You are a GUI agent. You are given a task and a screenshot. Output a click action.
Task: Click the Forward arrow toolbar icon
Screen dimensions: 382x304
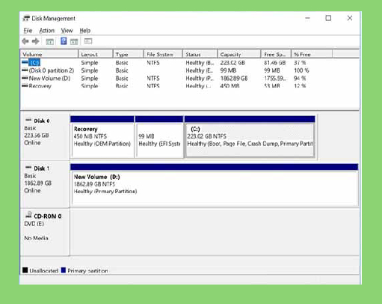[x=36, y=41]
